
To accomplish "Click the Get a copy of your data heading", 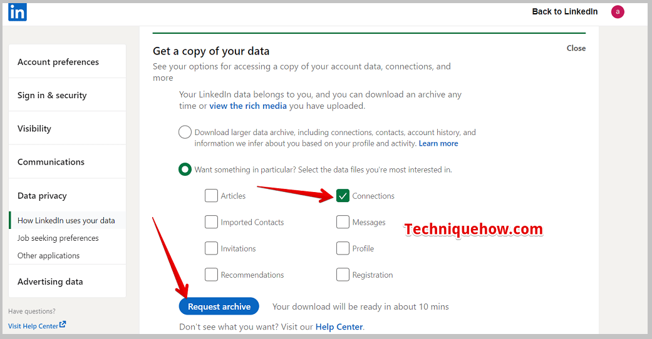I will pos(211,51).
